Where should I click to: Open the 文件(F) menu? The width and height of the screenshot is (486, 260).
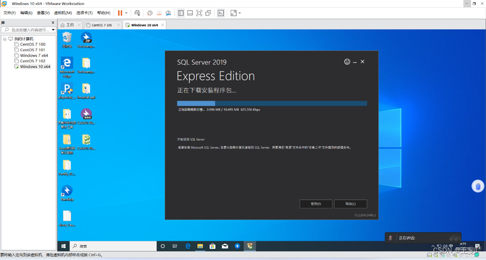(x=10, y=13)
